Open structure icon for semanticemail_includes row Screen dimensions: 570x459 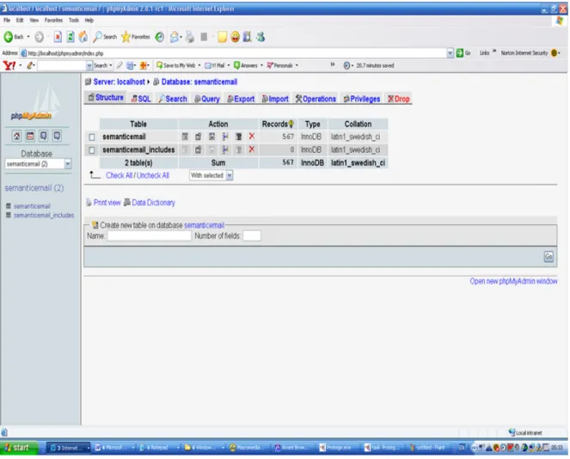pyautogui.click(x=199, y=150)
